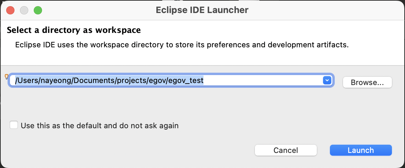Click the green zoom window button

point(38,10)
